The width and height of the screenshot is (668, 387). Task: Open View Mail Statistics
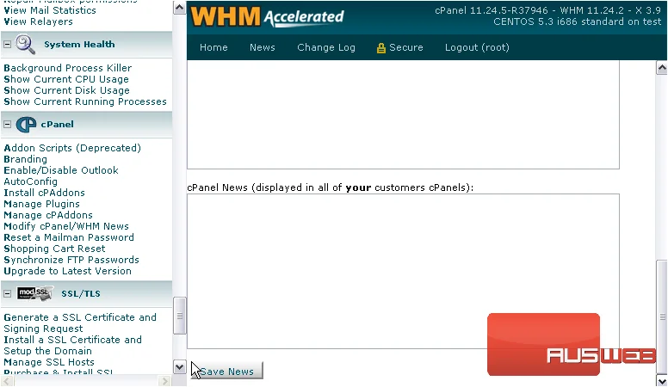(50, 10)
